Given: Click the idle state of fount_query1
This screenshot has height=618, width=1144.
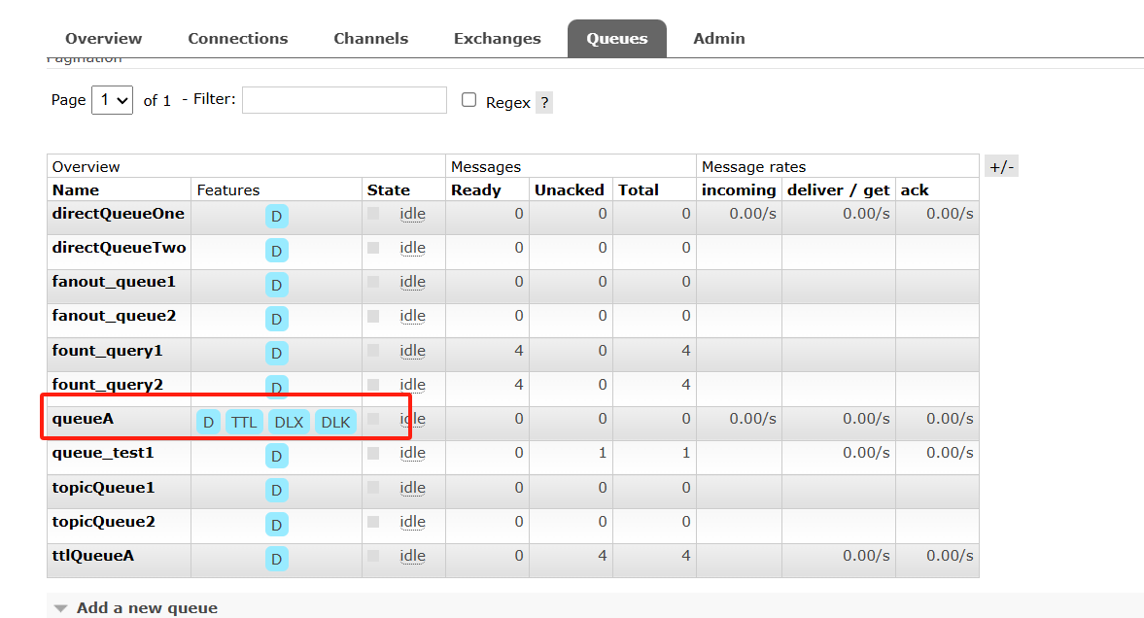Looking at the screenshot, I should tap(412, 351).
